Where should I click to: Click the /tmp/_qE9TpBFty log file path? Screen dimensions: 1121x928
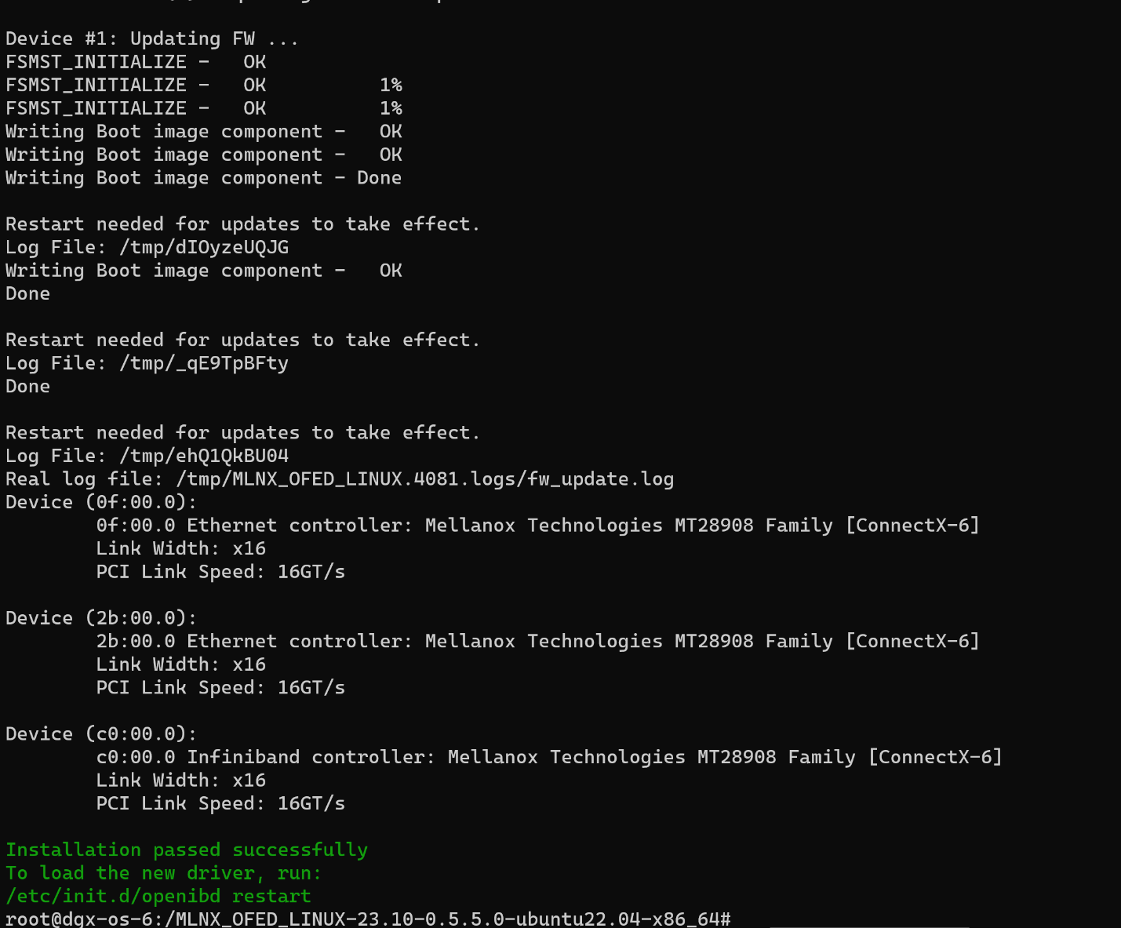(203, 363)
